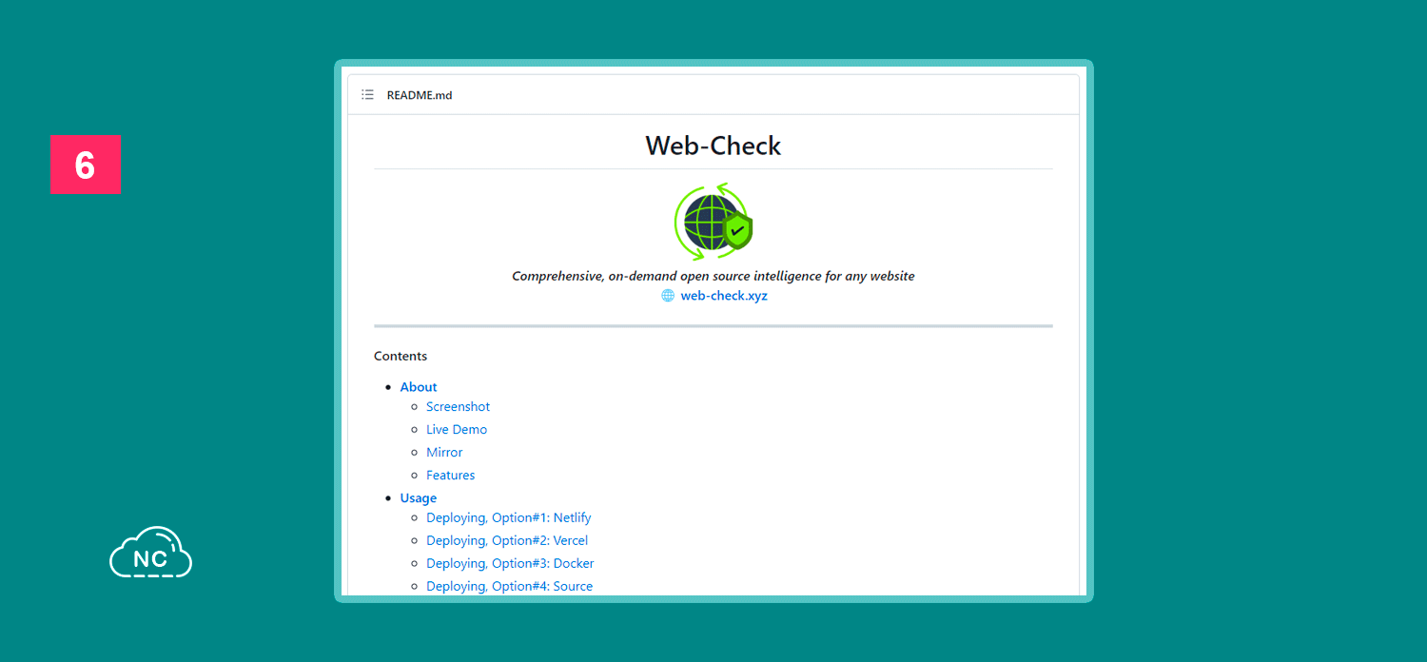Click the Web-Check page heading
1427x662 pixels.
(x=713, y=146)
